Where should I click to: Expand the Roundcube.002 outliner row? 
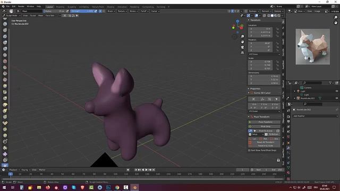(x=294, y=98)
